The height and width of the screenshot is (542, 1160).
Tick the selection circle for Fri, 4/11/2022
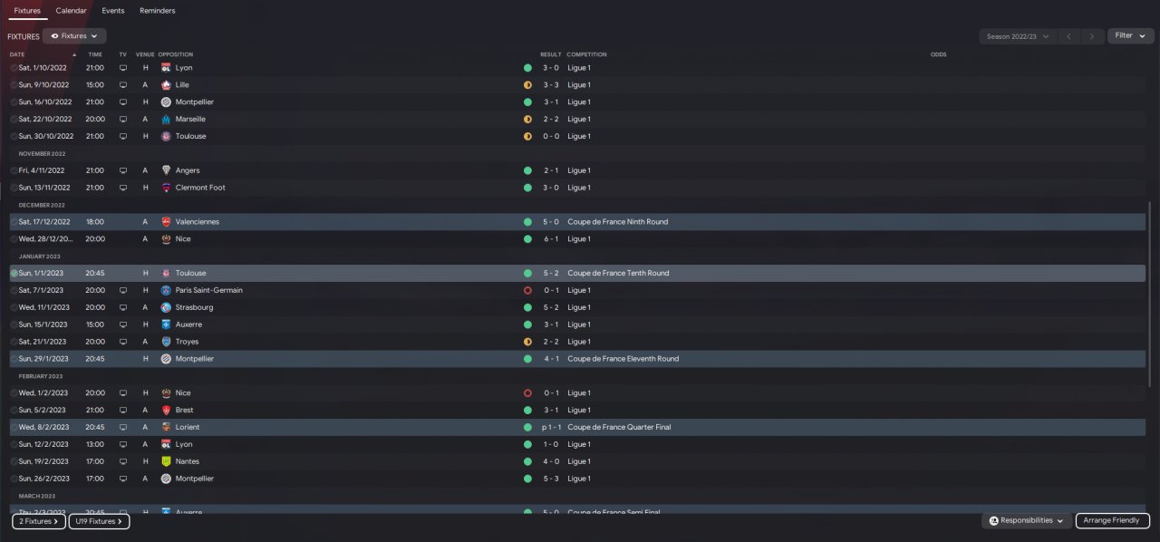14,170
